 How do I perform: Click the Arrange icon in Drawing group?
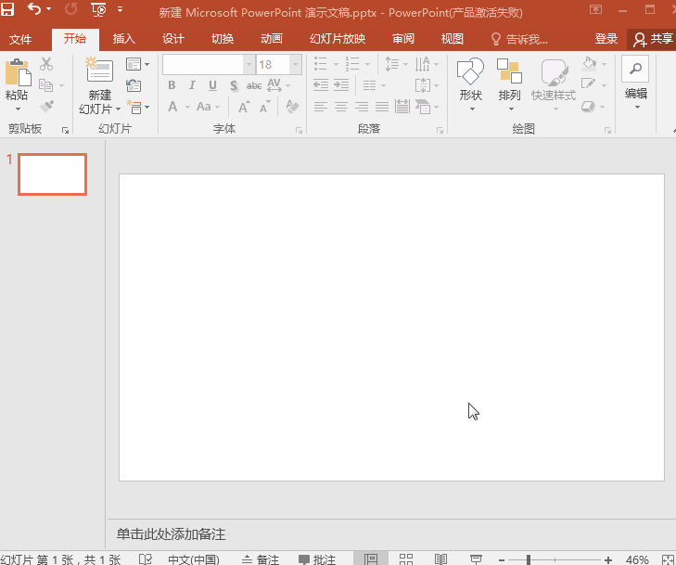[509, 72]
